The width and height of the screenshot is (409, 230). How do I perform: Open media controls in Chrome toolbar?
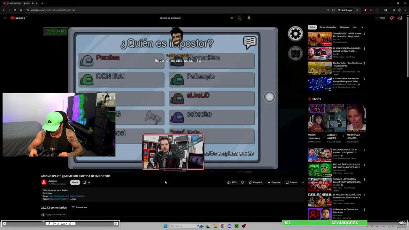tap(394, 10)
